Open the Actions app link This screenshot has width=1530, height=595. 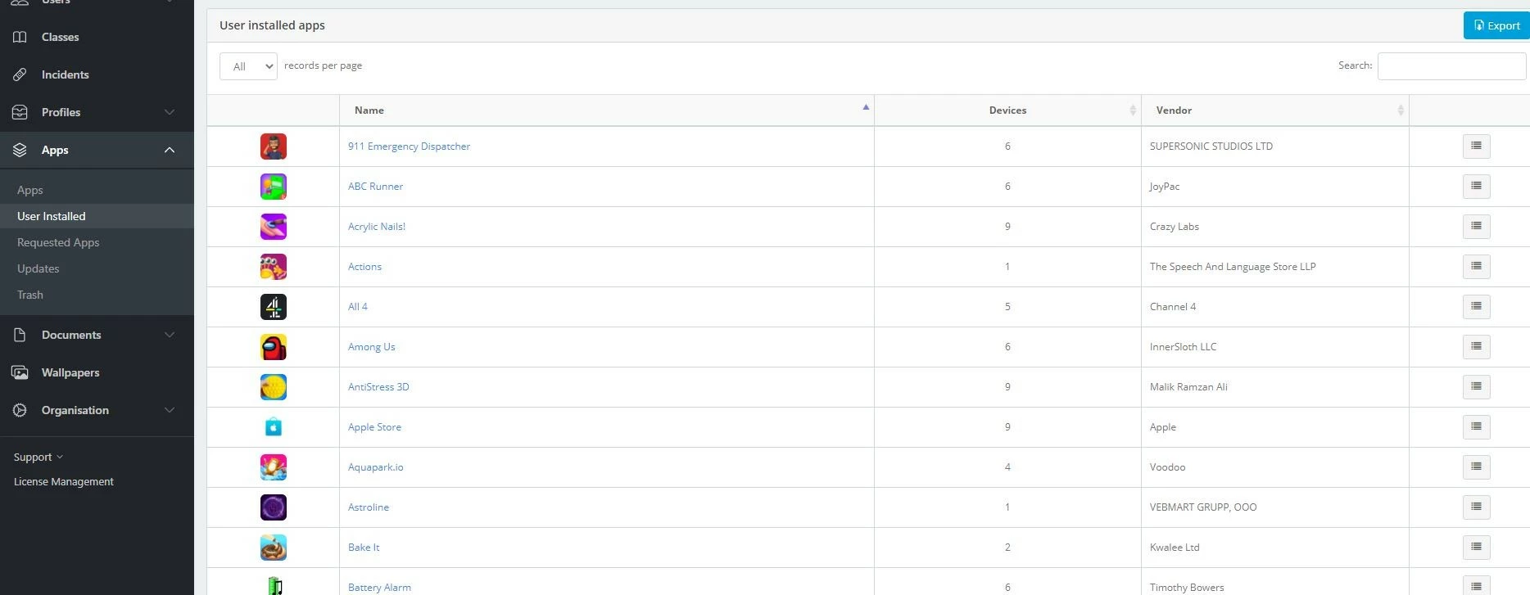(364, 267)
